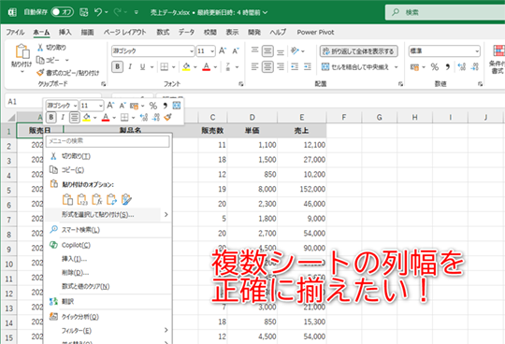Open the ファイル tab
Screen dimensions: 505x344
pos(15,32)
